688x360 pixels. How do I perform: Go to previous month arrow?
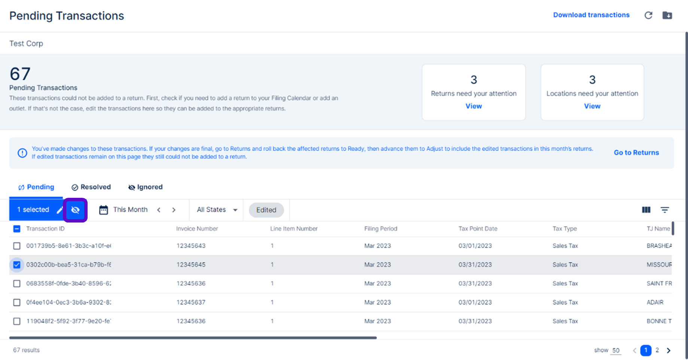click(159, 210)
